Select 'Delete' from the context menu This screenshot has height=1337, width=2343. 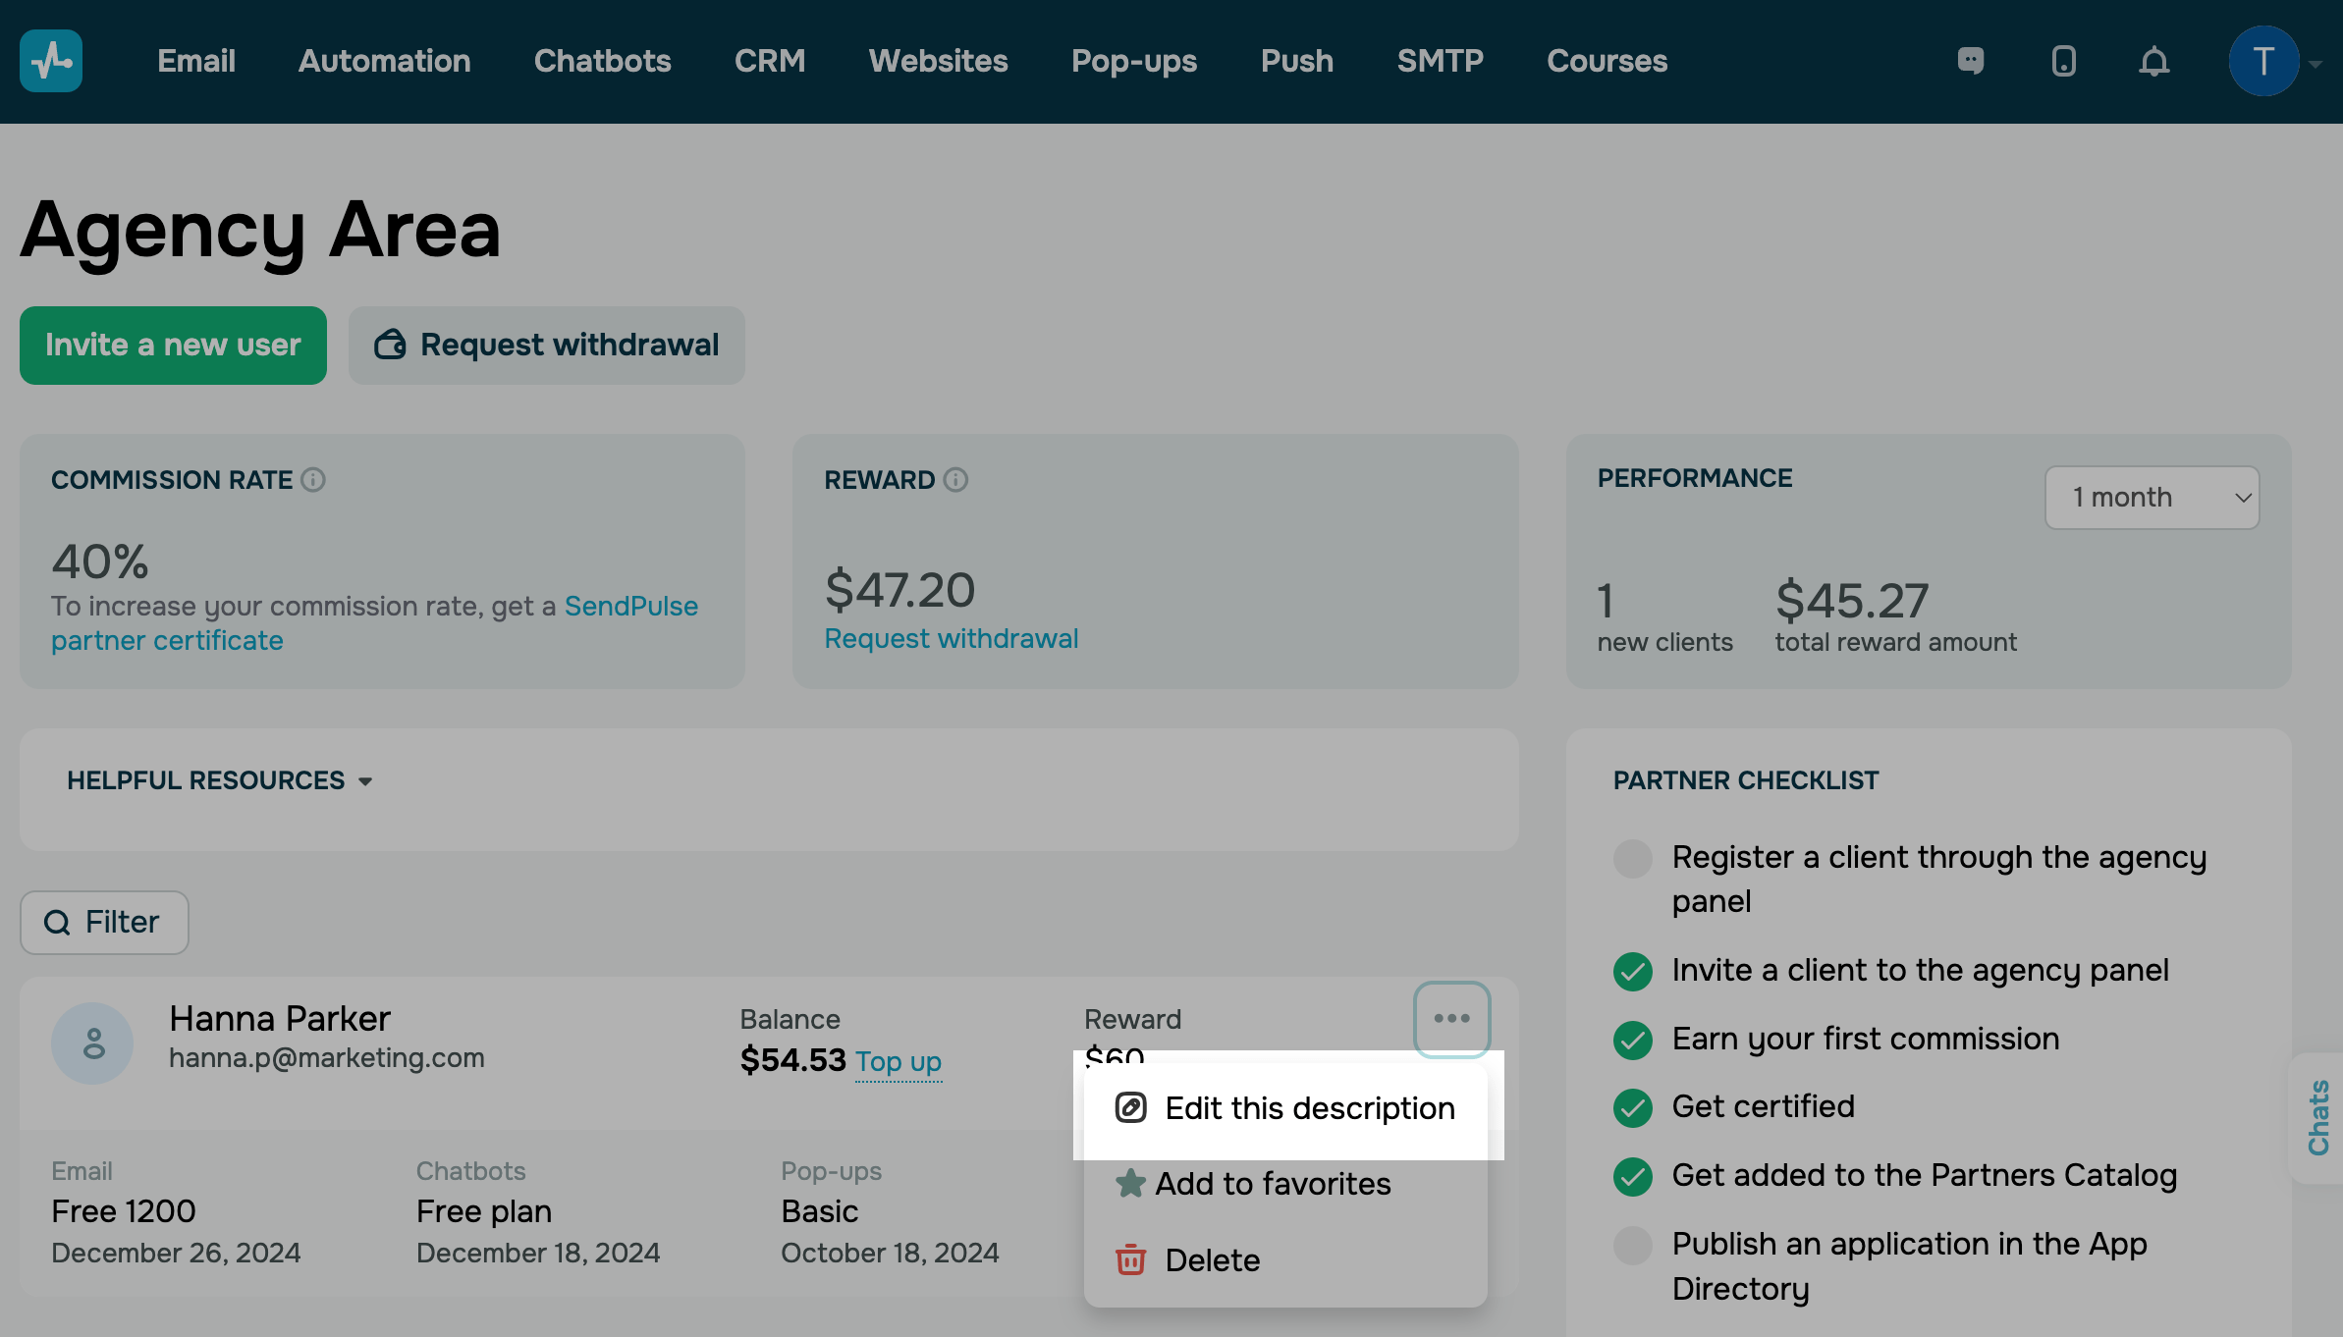pos(1211,1260)
